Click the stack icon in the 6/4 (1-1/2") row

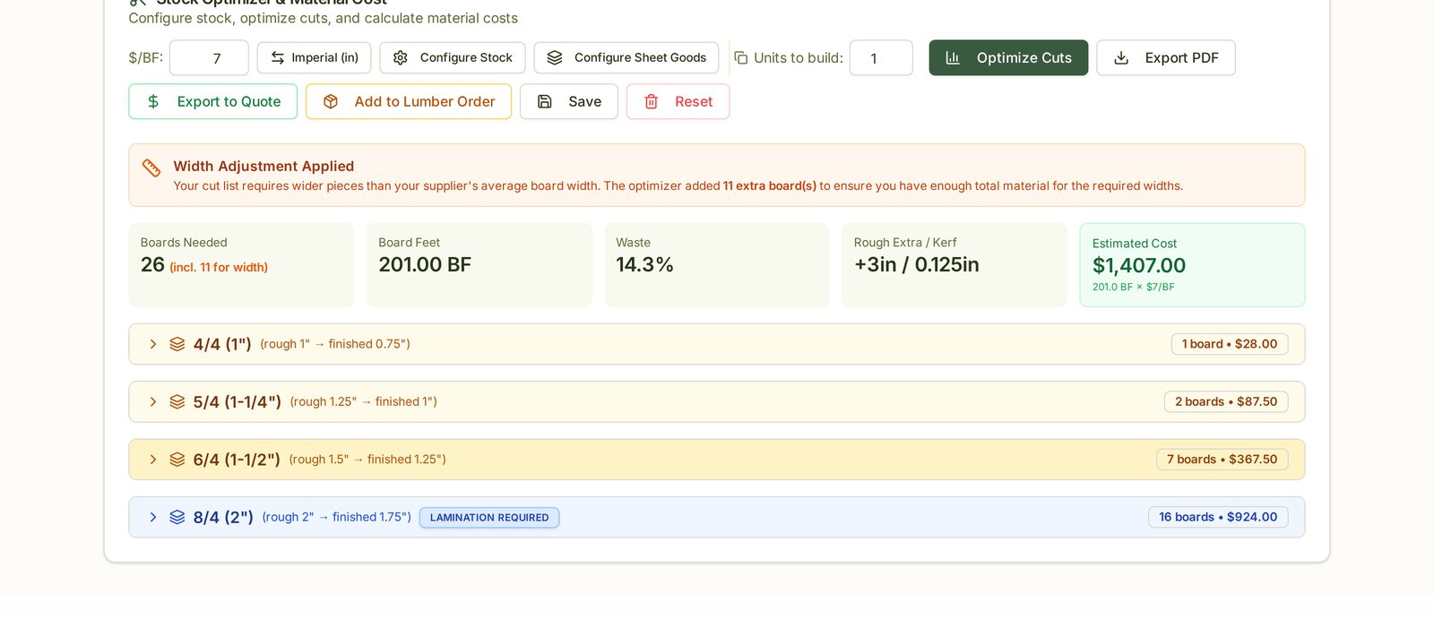pos(177,460)
